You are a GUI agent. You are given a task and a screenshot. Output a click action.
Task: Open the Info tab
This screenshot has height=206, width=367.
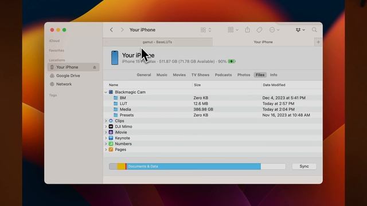click(274, 75)
